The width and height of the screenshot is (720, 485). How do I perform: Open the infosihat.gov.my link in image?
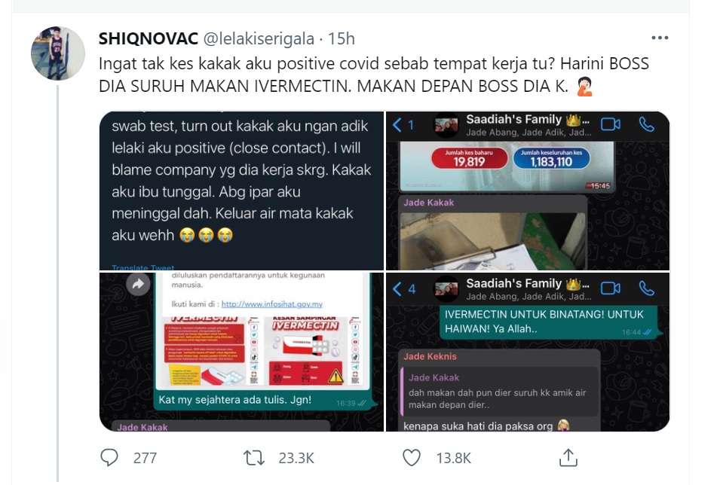click(x=272, y=304)
